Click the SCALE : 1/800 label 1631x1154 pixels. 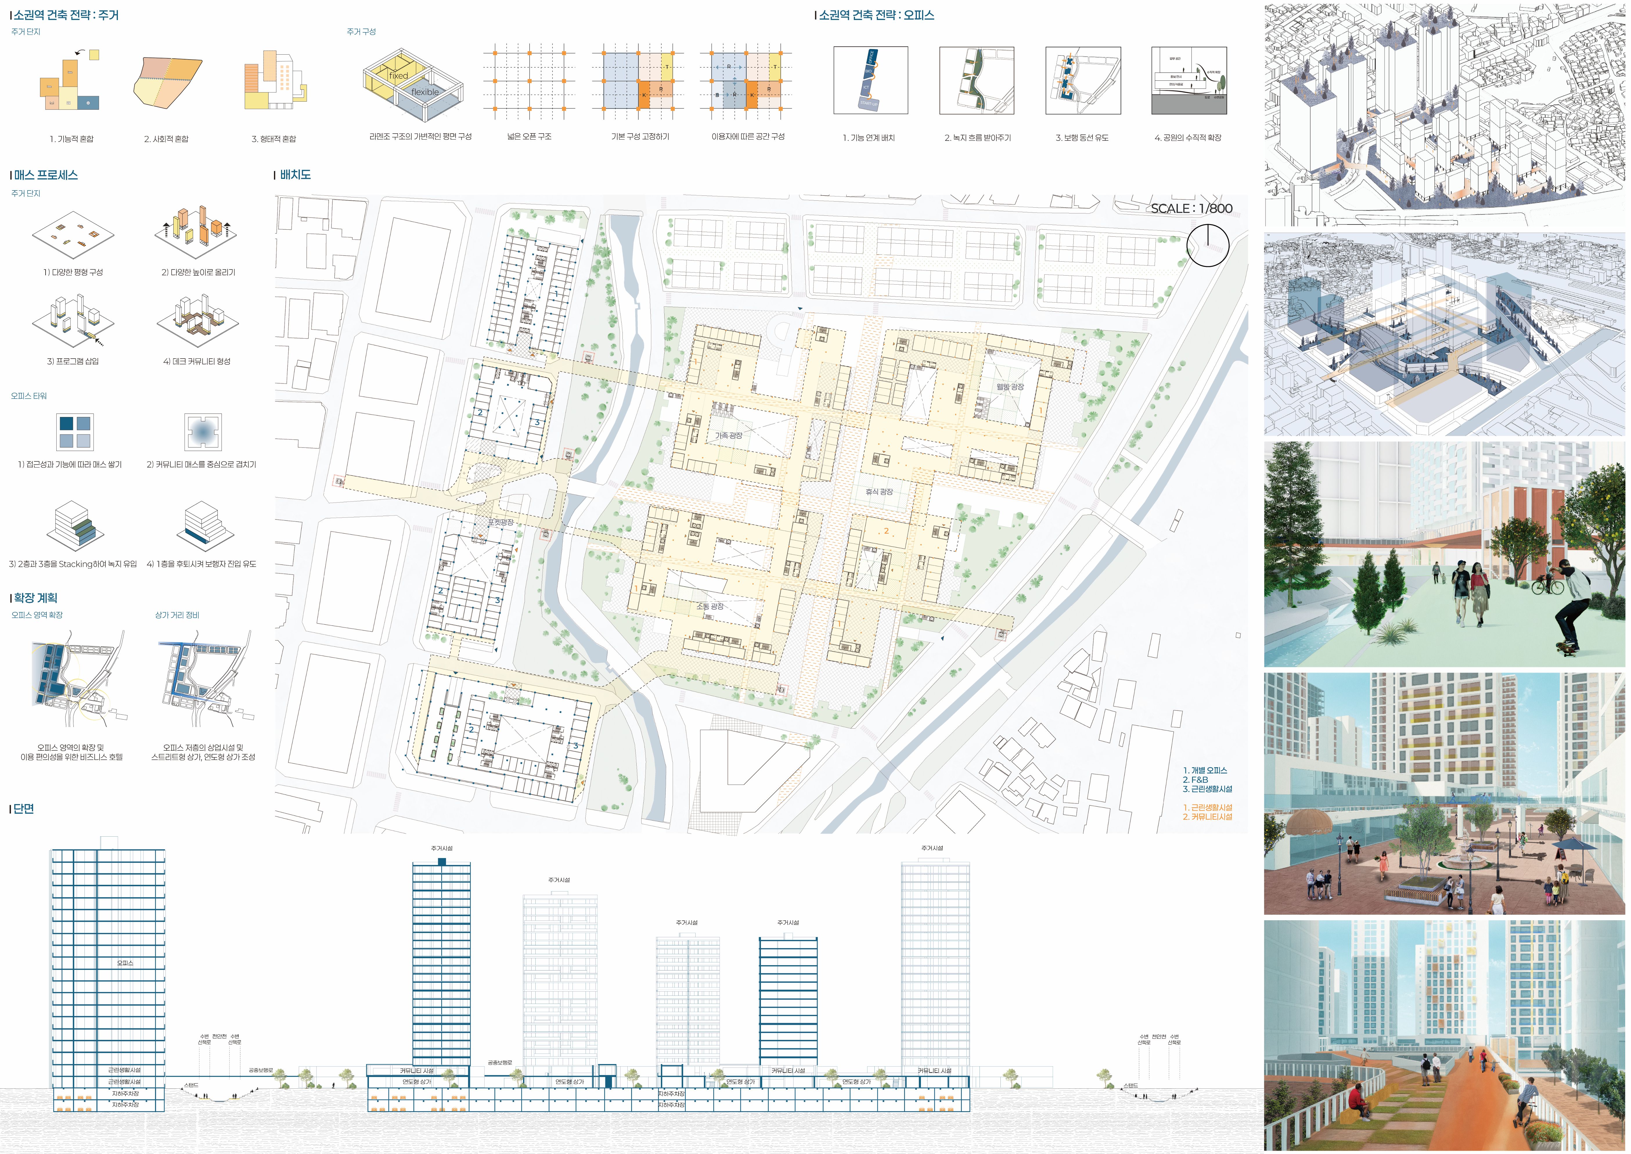1191,208
